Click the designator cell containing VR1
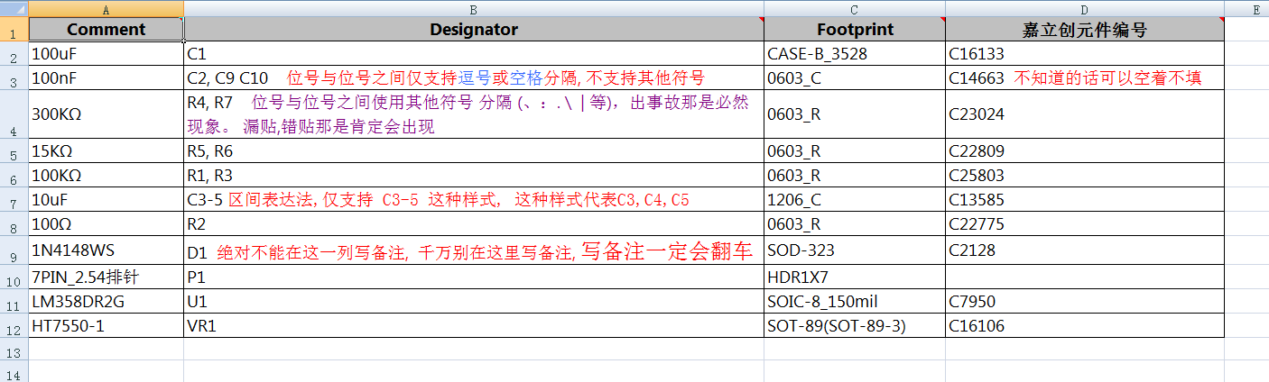1269x382 pixels. [x=473, y=326]
